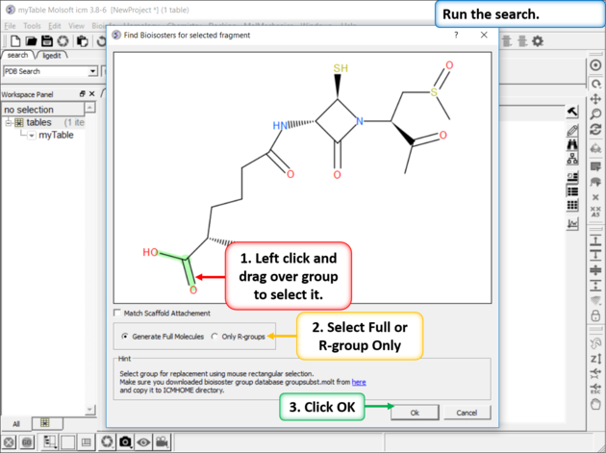Open the PDB Search dropdown
This screenshot has width=606, height=453.
(92, 72)
